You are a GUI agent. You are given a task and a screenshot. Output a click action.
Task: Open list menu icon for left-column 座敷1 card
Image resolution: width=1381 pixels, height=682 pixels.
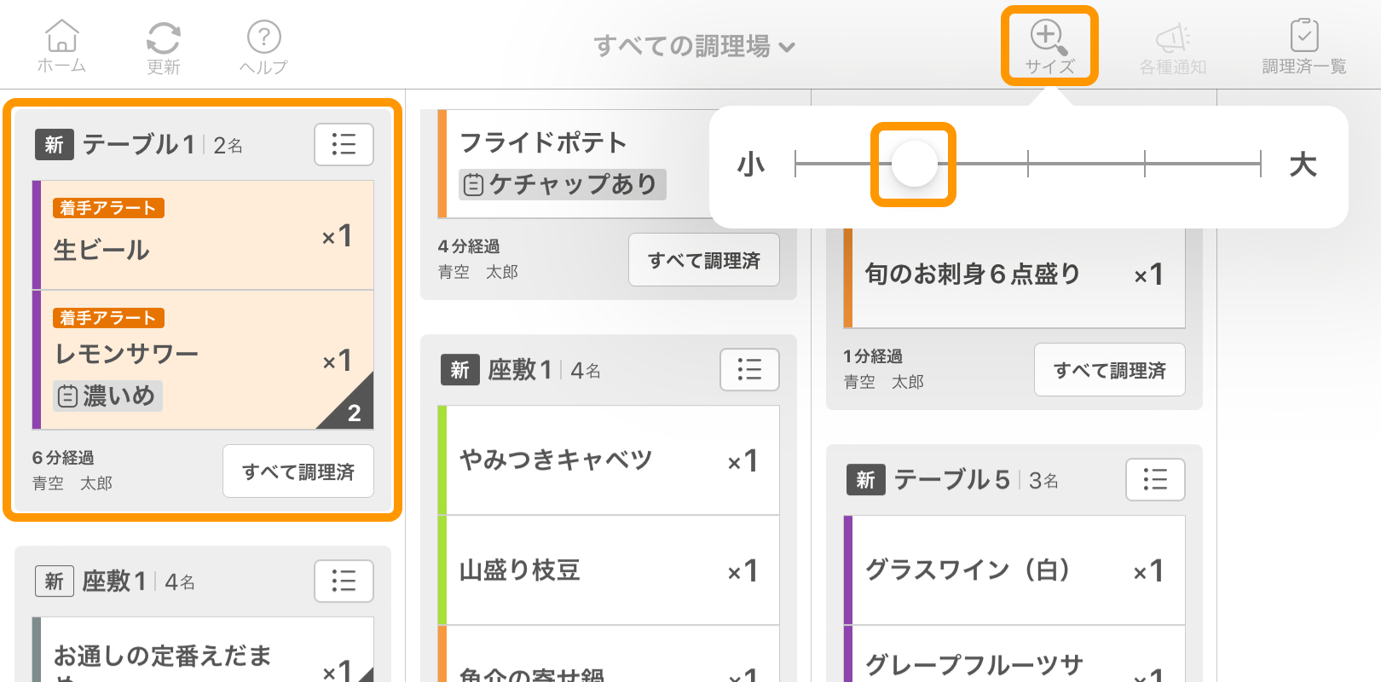(x=344, y=581)
